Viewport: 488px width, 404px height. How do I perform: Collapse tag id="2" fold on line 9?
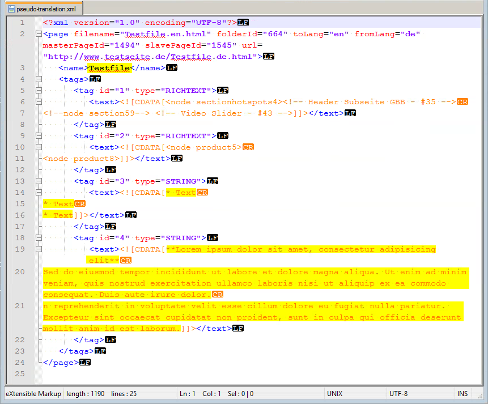click(x=38, y=136)
